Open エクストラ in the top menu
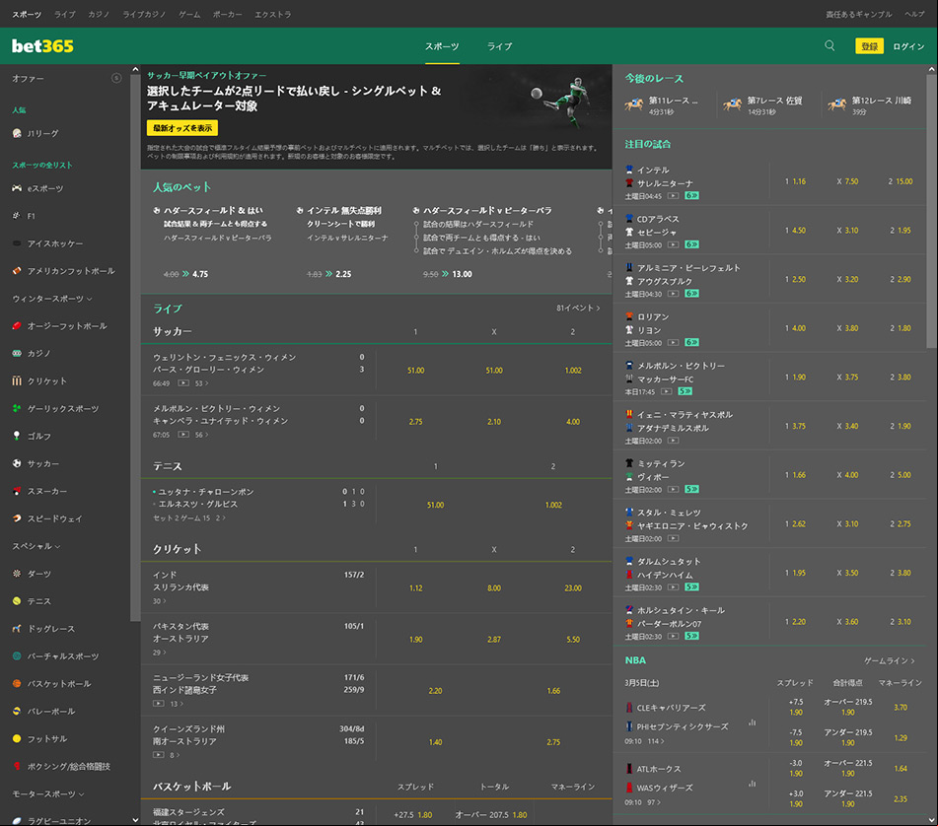The width and height of the screenshot is (938, 826). coord(273,15)
